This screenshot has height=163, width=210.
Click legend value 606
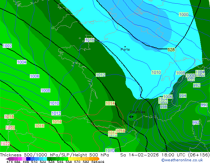coord(101,162)
